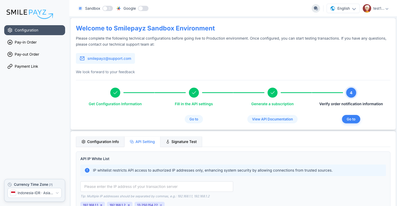
Task: Remove IP tag 192.168.1.1
Action: click(x=101, y=205)
